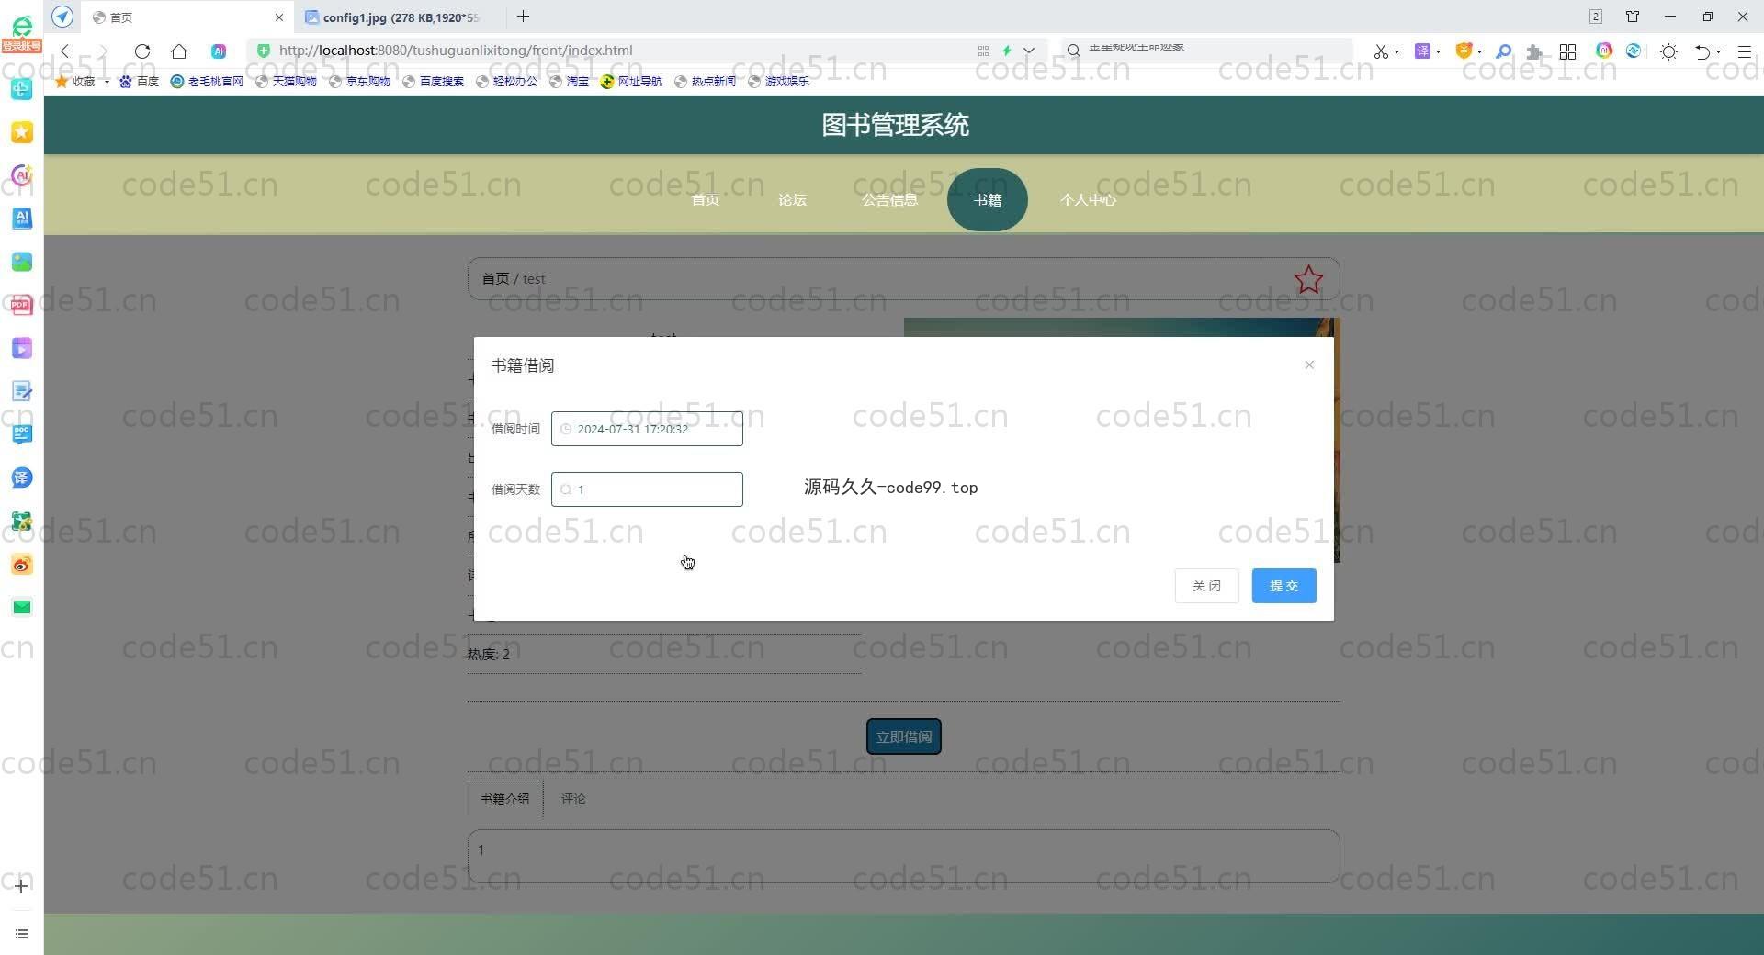The image size is (1764, 955).
Task: Click the 登录账号 login icon in sidebar
Action: 21,34
